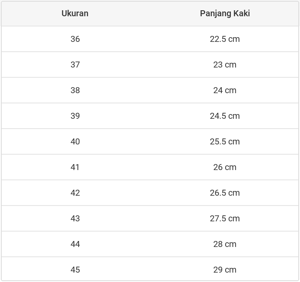Viewport: 300px width, 282px height.
Task: Click size 41 in the table
Action: point(75,167)
